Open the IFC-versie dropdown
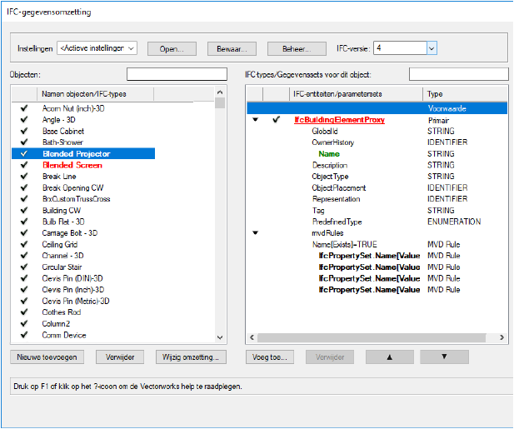 (x=431, y=48)
